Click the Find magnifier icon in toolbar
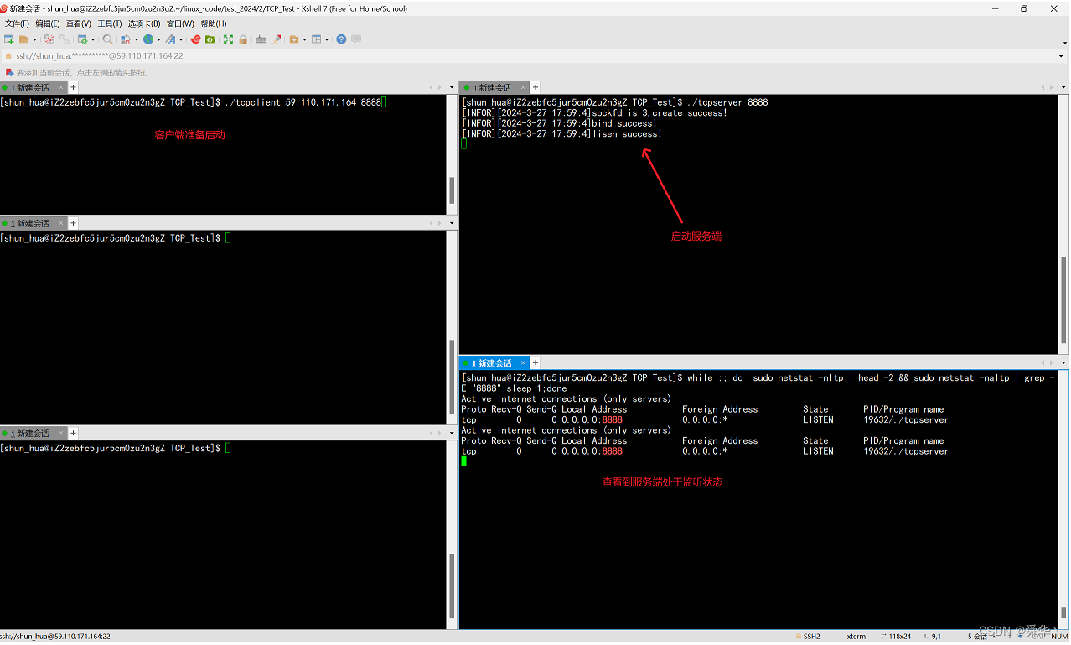The height and width of the screenshot is (645, 1071). [x=107, y=39]
